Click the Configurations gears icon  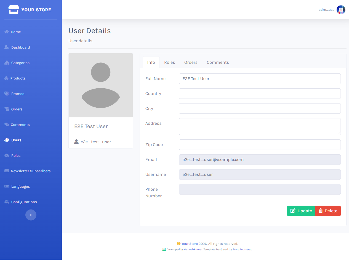(7, 202)
